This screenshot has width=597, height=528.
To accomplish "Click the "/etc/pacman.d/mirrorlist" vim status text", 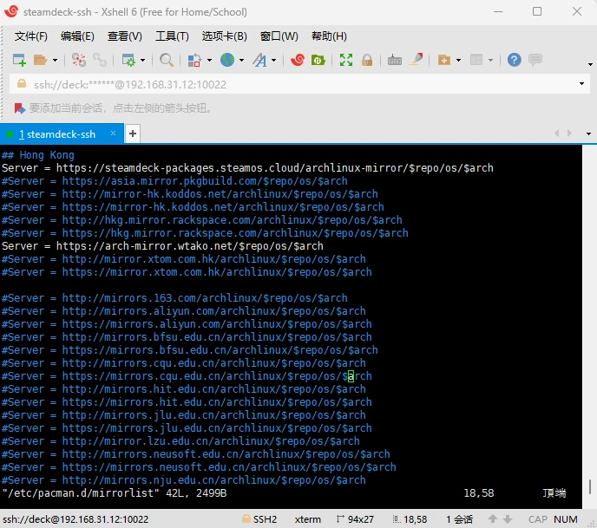I will (x=81, y=493).
